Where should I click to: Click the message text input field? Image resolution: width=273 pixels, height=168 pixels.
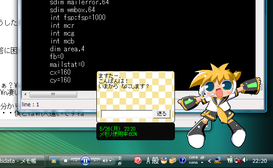[127, 114]
